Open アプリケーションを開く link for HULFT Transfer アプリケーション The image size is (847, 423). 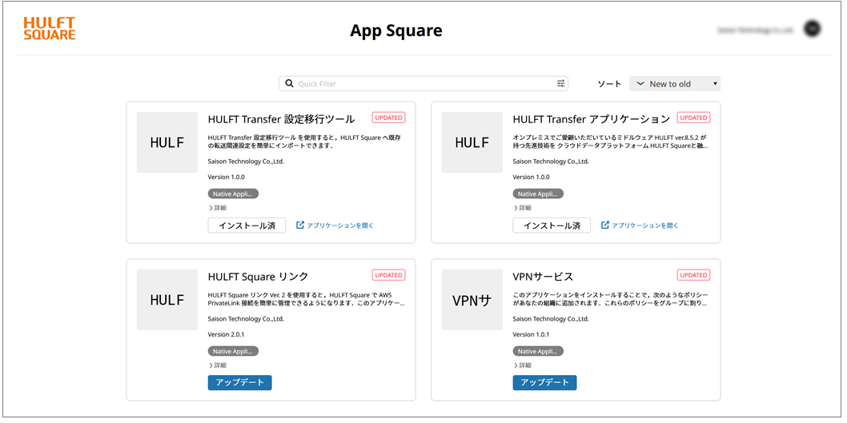pyautogui.click(x=640, y=225)
